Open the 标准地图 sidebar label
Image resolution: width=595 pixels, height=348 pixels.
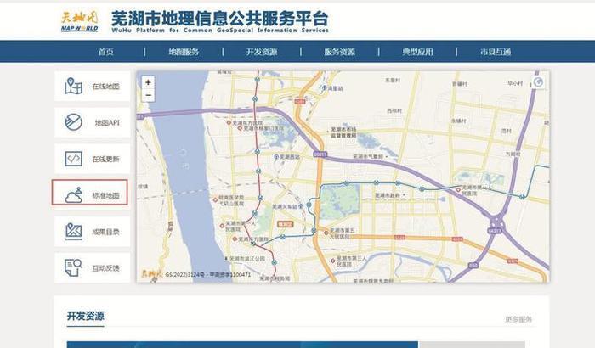coord(105,195)
